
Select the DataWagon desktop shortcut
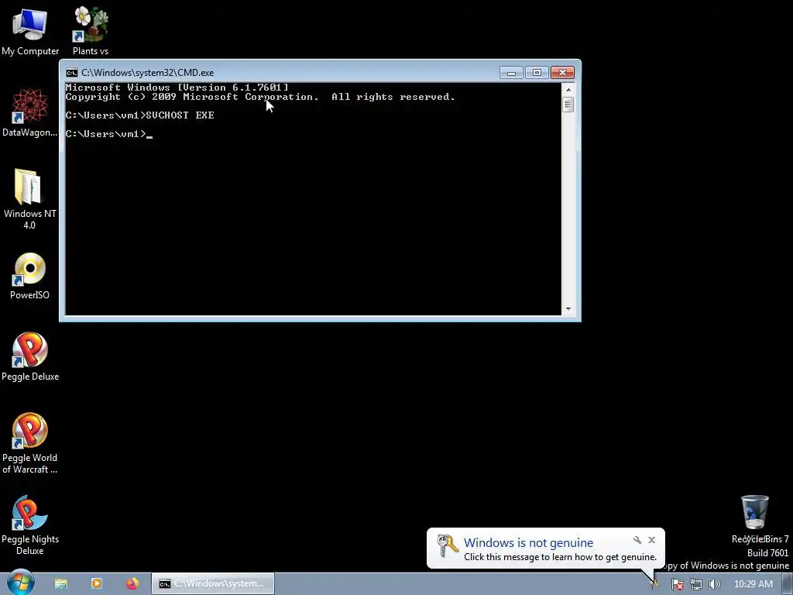[30, 112]
